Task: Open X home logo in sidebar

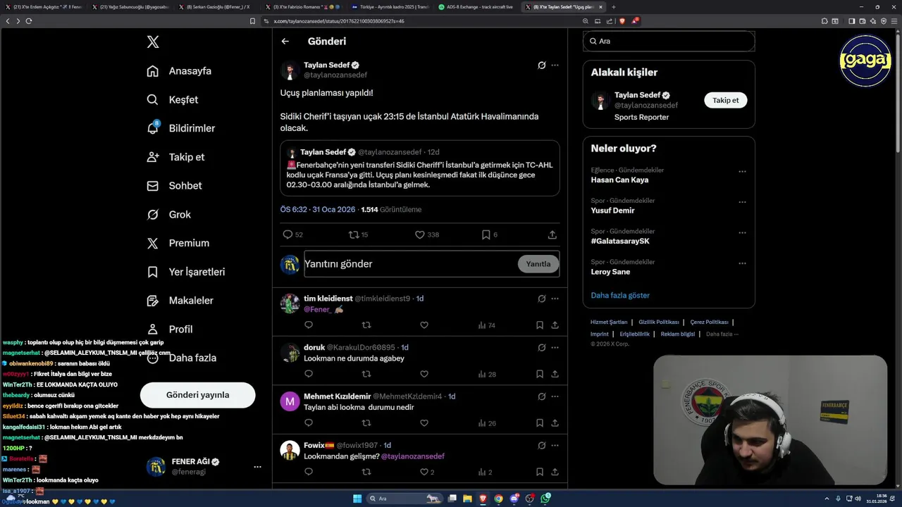Action: click(153, 42)
